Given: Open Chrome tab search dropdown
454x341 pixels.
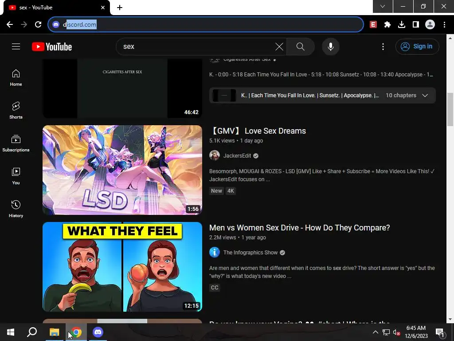Looking at the screenshot, I should [x=383, y=6].
